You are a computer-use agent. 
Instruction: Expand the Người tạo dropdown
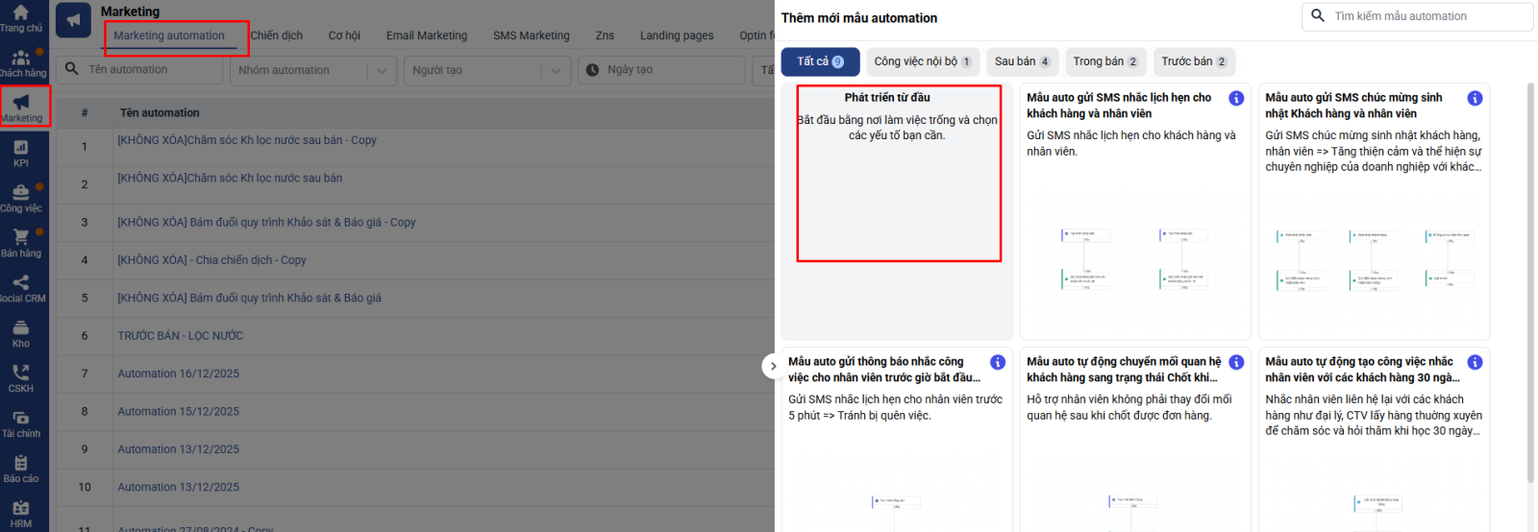pos(555,70)
